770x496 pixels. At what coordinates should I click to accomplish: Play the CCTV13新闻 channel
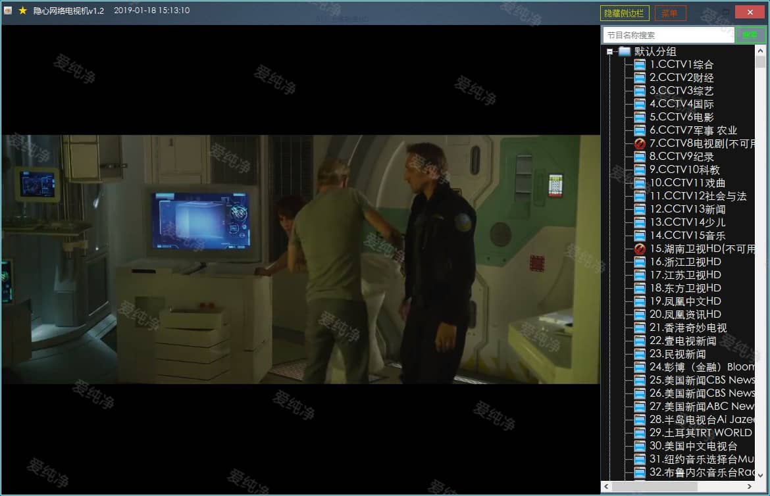click(x=687, y=209)
